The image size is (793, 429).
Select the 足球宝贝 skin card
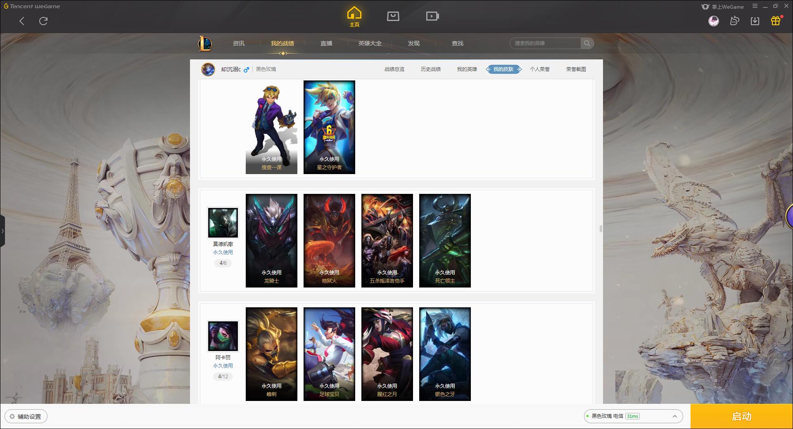[x=329, y=354]
